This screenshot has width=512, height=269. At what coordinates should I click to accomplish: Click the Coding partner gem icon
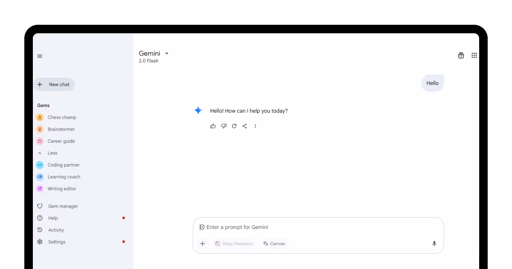pyautogui.click(x=40, y=165)
